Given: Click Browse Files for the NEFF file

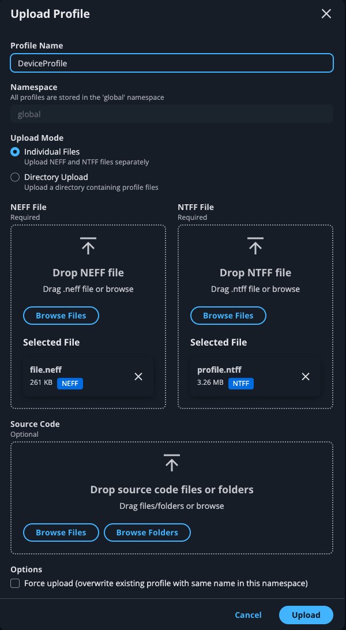Looking at the screenshot, I should pyautogui.click(x=61, y=316).
